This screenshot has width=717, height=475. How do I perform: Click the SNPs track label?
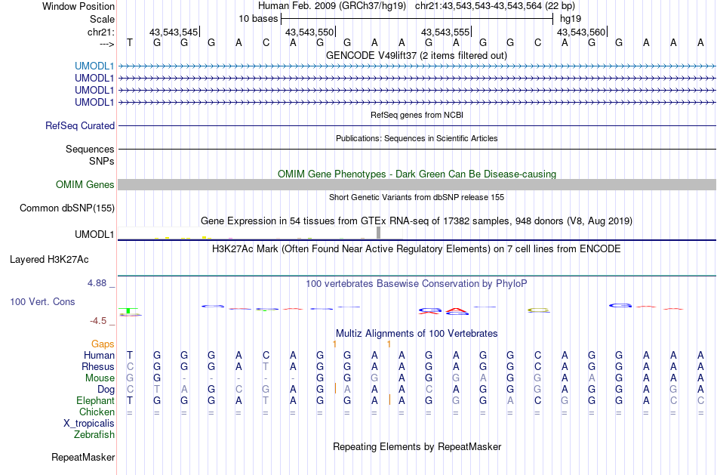(x=102, y=161)
